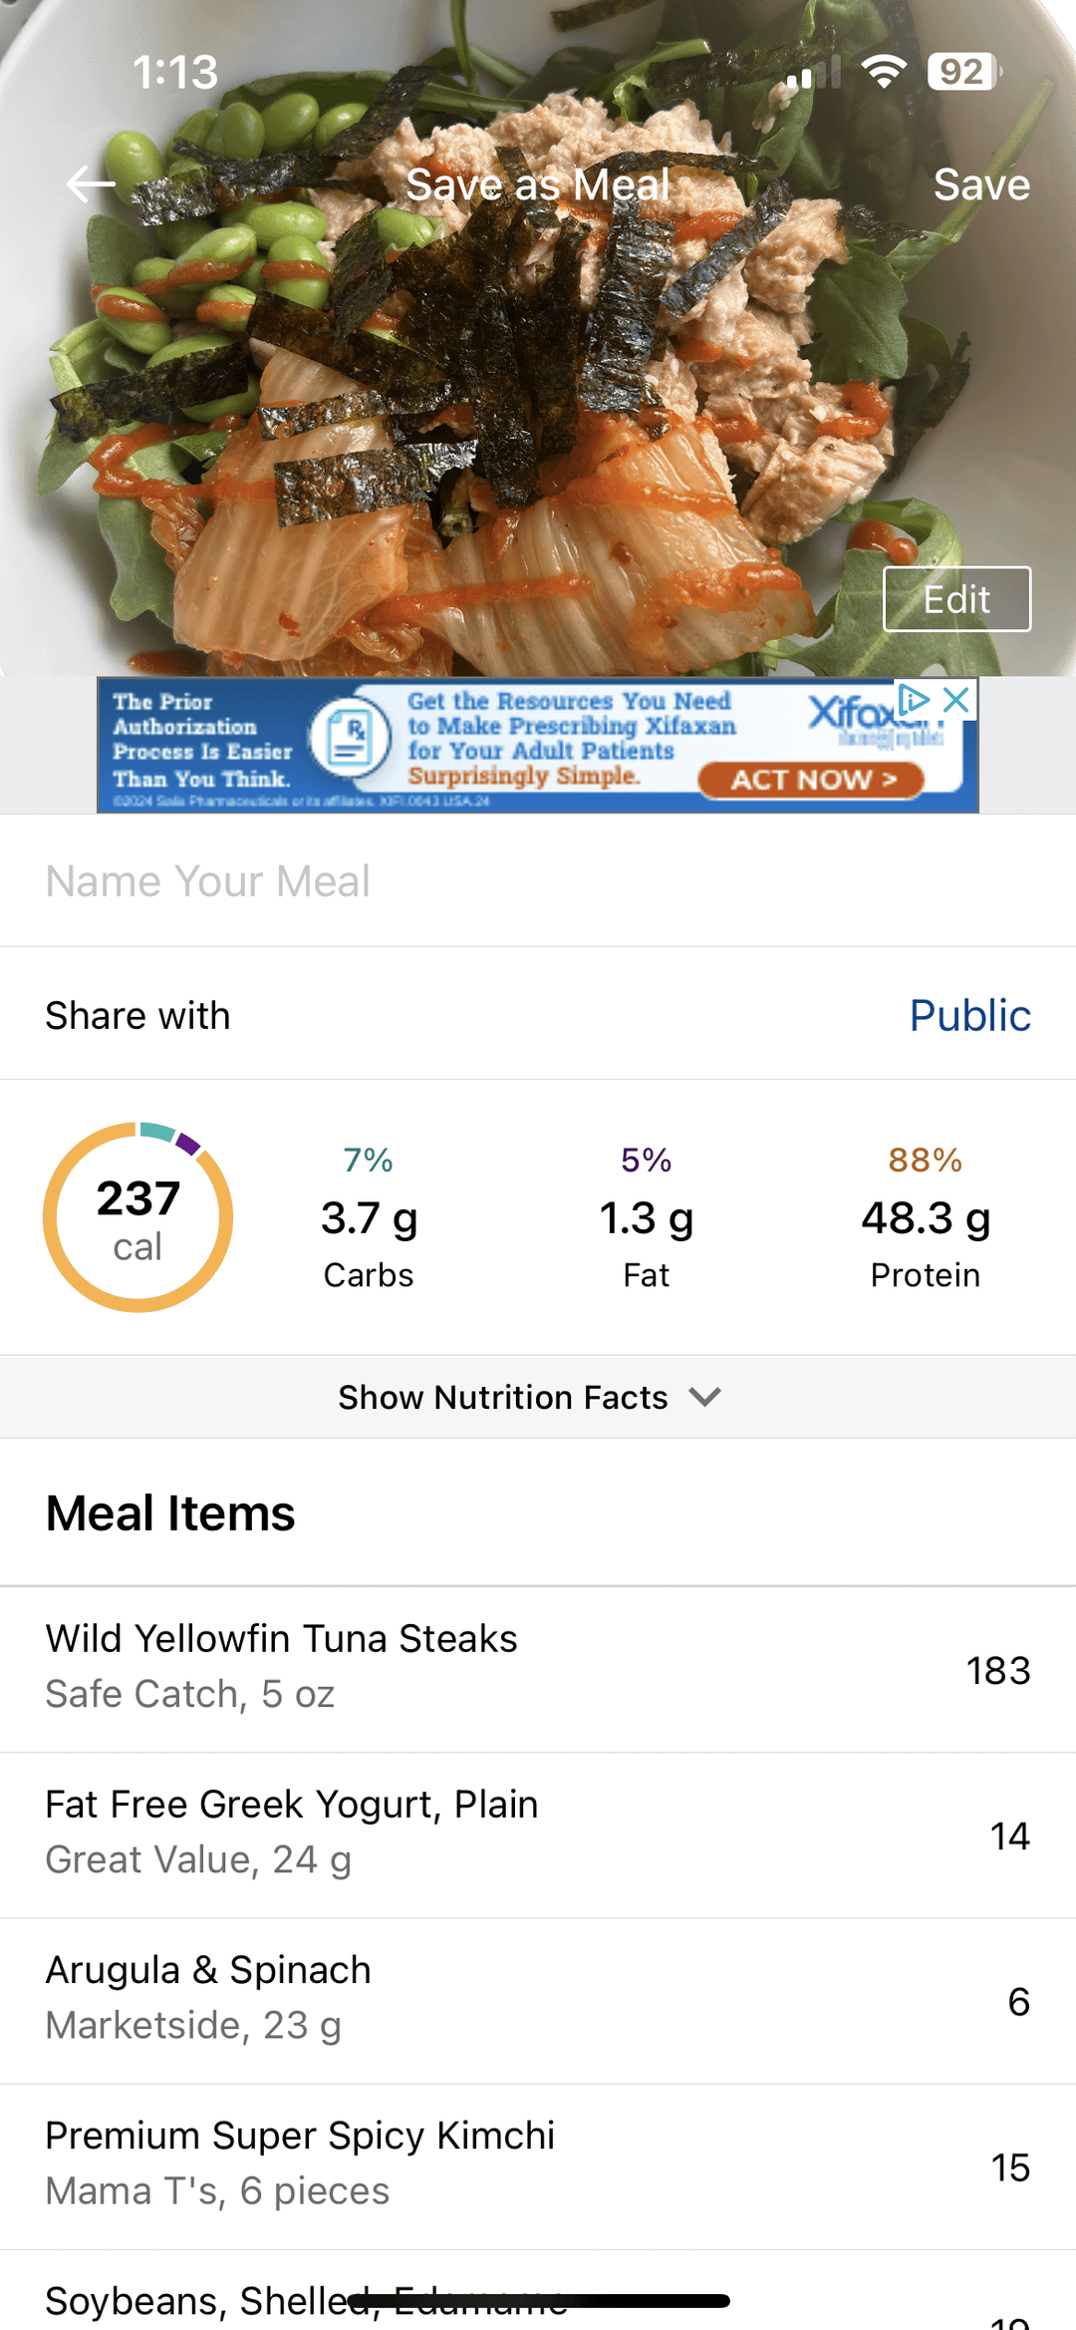Select Premium Super Spicy Kimchi item
This screenshot has width=1076, height=2330.
click(538, 2166)
